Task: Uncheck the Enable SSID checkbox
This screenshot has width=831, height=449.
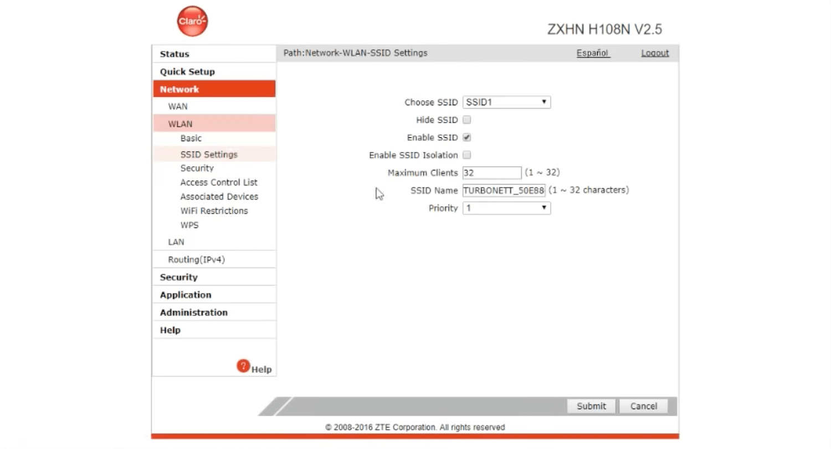Action: coord(466,137)
